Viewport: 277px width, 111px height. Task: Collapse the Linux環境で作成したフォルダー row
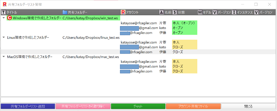[4, 37]
